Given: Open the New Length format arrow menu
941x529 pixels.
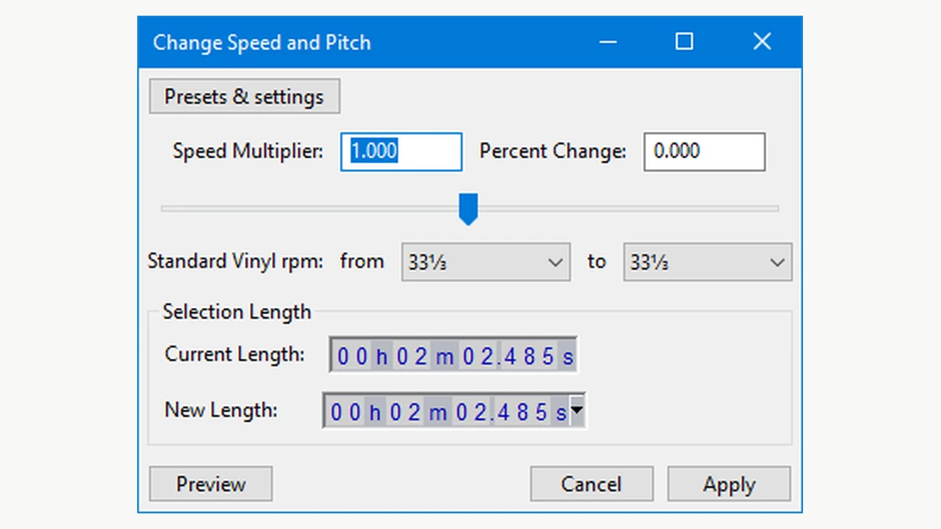Looking at the screenshot, I should (x=577, y=410).
